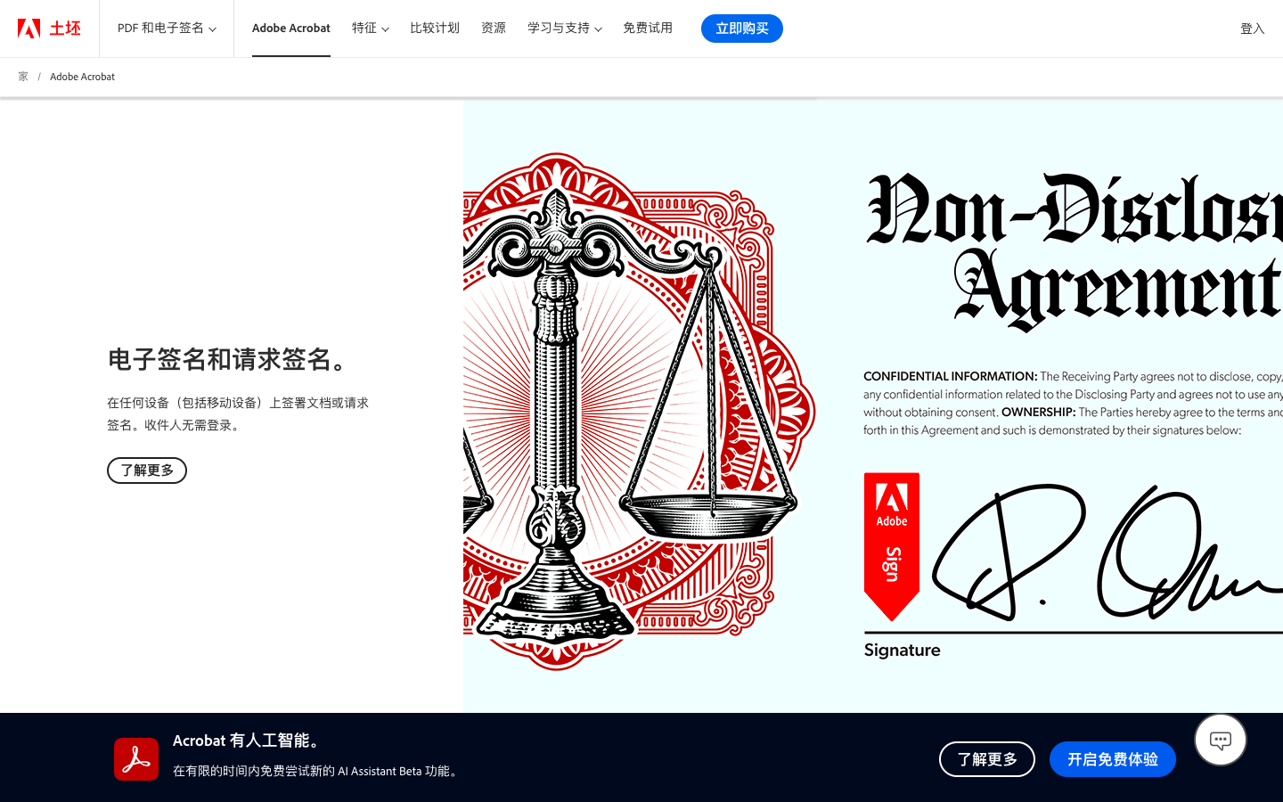Click the 家 breadcrumb link
This screenshot has width=1283, height=802.
[23, 77]
